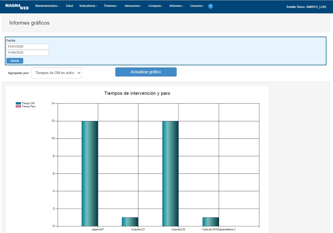The height and width of the screenshot is (233, 333).
Task: Open the Mantenimientos menu
Action: (x=47, y=6)
